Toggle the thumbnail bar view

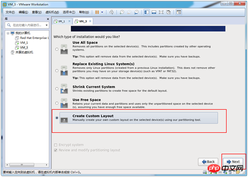[154, 12]
